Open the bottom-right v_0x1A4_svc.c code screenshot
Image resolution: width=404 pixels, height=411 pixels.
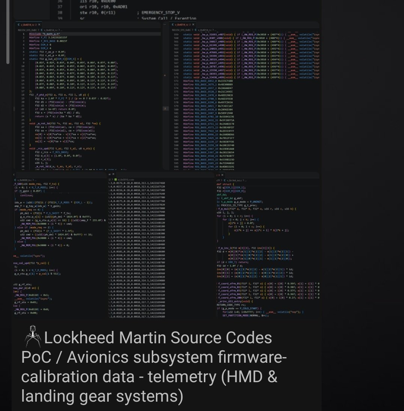[x=268, y=245]
